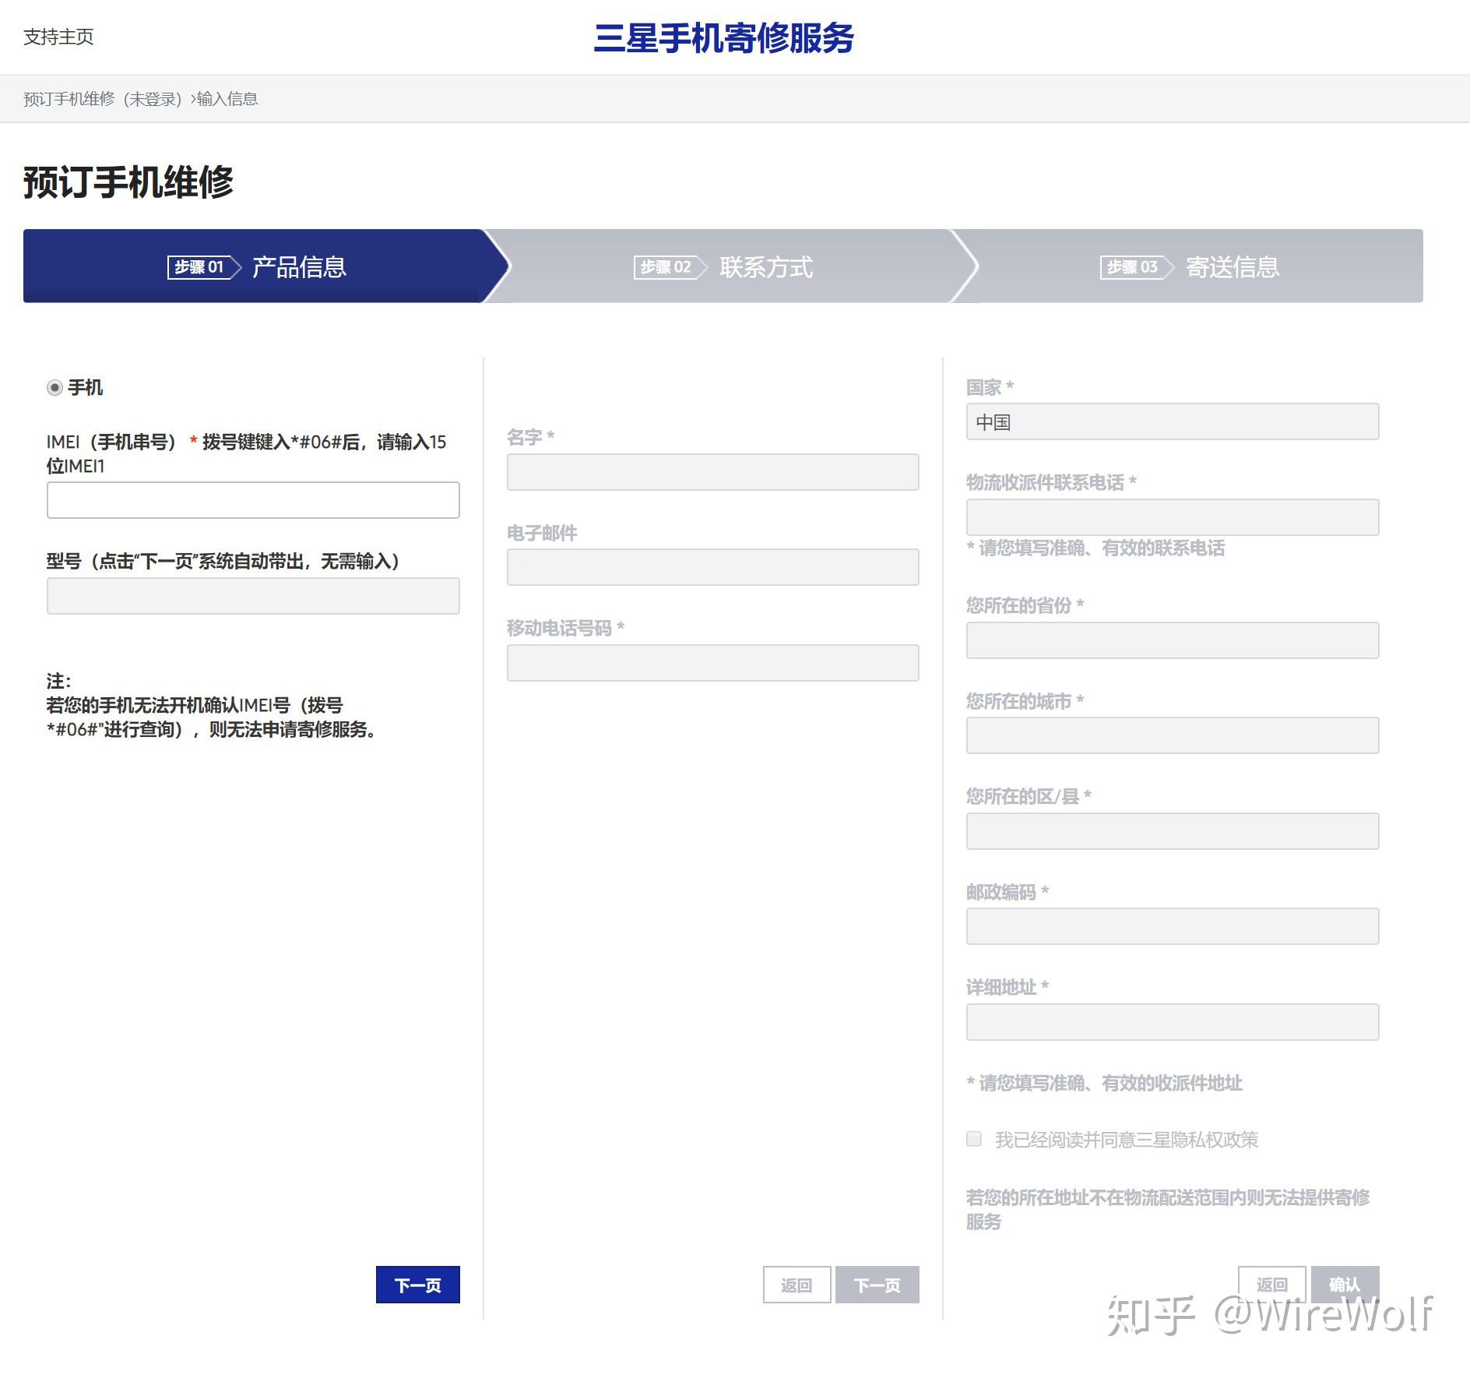The height and width of the screenshot is (1375, 1470).
Task: Click the 详细地址 input field
Action: pos(1173,1022)
